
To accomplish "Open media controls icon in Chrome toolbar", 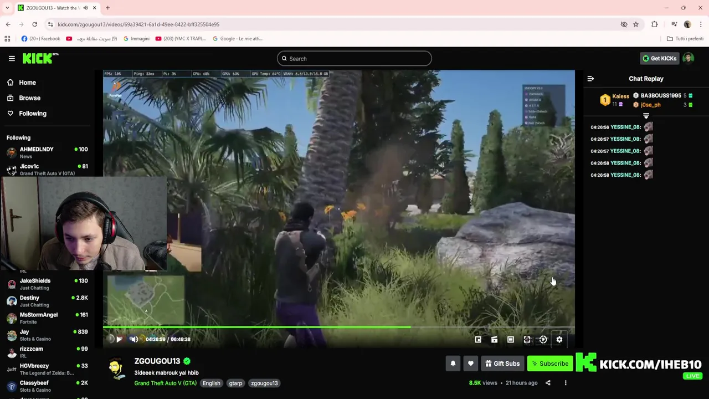I will point(674,24).
